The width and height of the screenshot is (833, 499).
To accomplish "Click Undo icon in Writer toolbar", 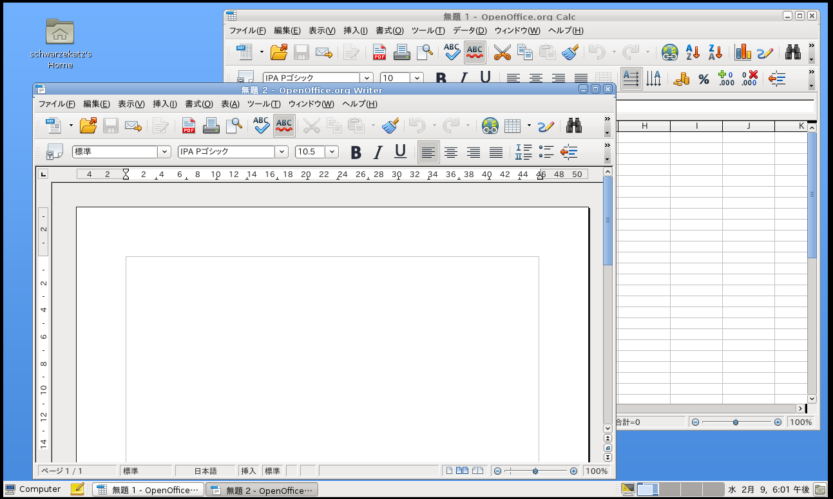I will 417,125.
